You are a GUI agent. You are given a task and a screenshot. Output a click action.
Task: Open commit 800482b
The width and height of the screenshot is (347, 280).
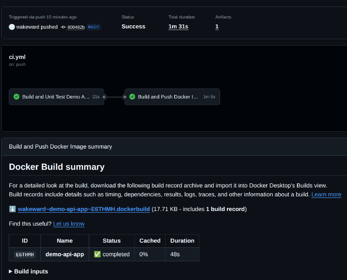pos(76,27)
